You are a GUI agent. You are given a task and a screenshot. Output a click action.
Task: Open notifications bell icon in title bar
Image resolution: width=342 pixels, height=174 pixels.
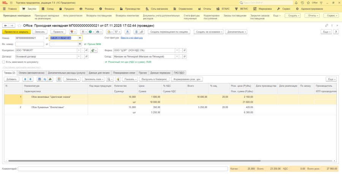[296, 3]
